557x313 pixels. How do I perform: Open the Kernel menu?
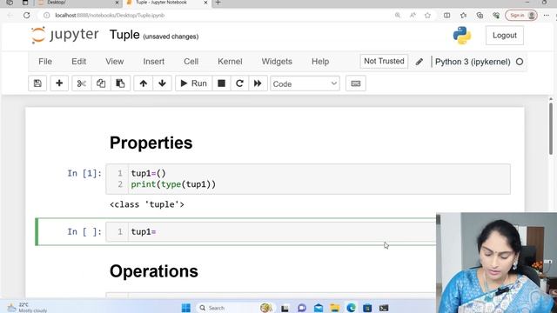[x=230, y=62]
